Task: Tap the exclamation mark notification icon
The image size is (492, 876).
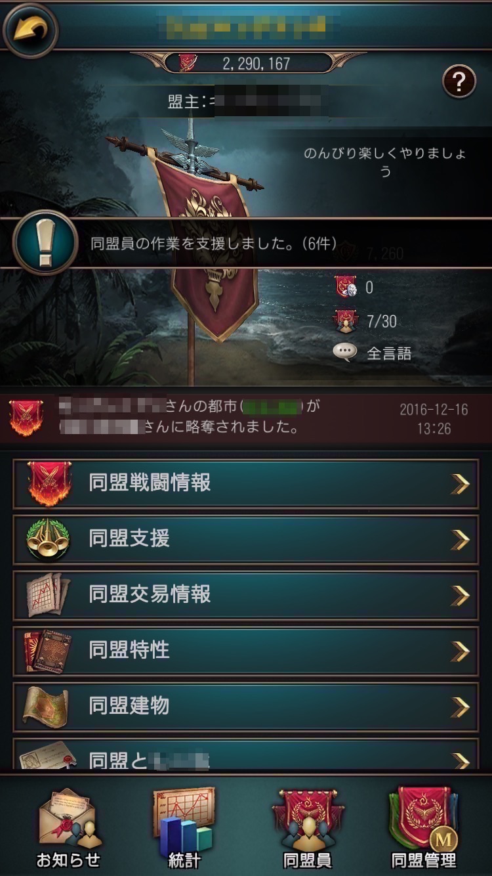Action: coord(45,242)
